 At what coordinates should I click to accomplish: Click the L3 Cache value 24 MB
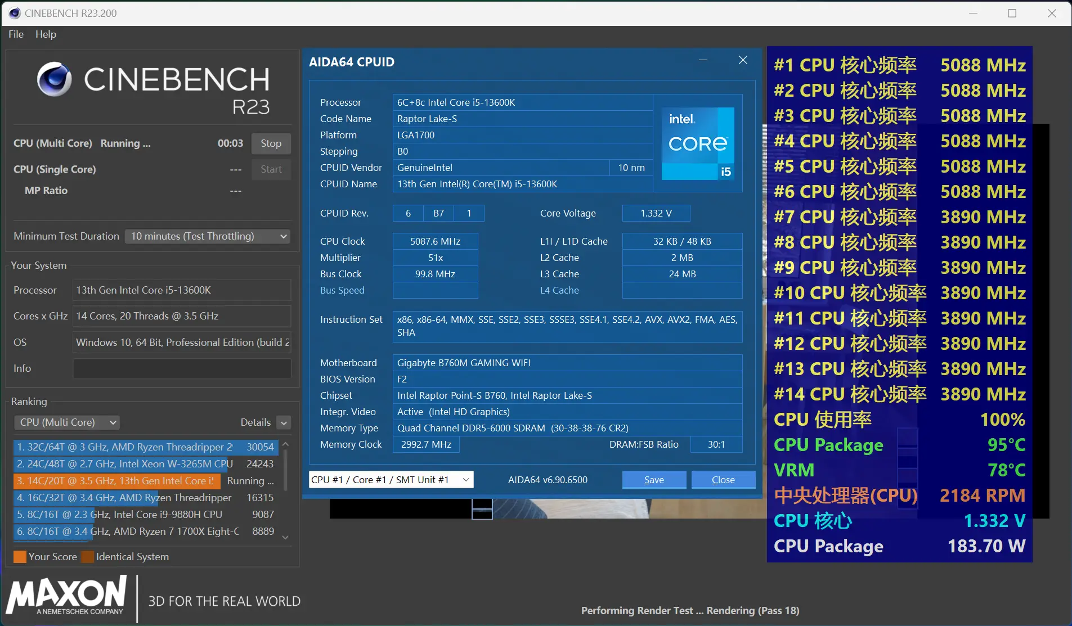[x=682, y=274]
